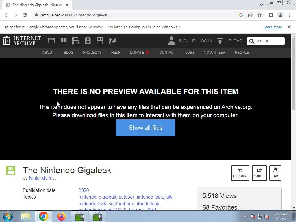The height and width of the screenshot is (222, 296).
Task: Open File Explorer from taskbar
Action: coord(26,216)
